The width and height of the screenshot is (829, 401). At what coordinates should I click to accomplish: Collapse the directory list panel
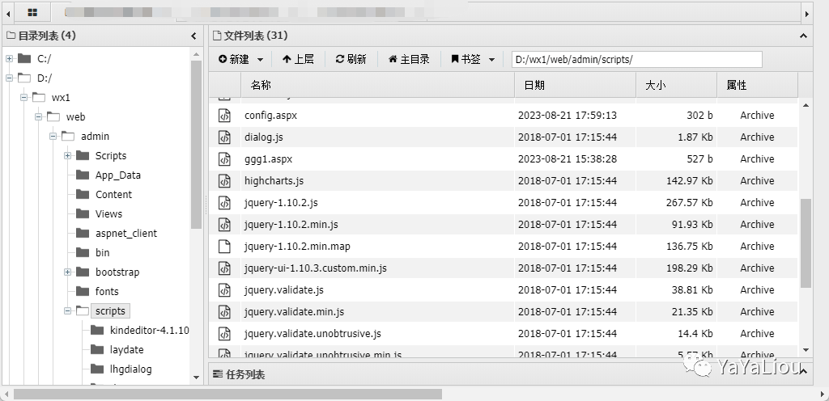(x=194, y=36)
